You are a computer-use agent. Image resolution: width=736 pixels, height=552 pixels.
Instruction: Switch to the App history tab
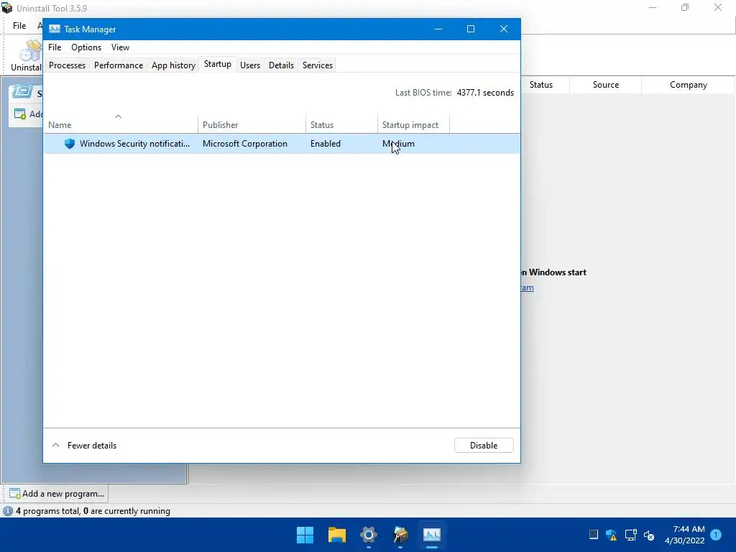point(173,65)
